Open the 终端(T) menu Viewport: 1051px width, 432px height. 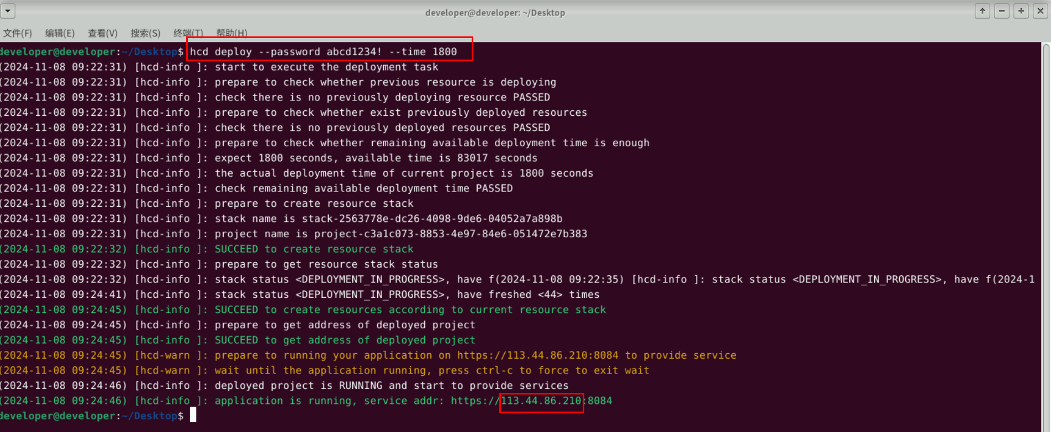click(188, 33)
